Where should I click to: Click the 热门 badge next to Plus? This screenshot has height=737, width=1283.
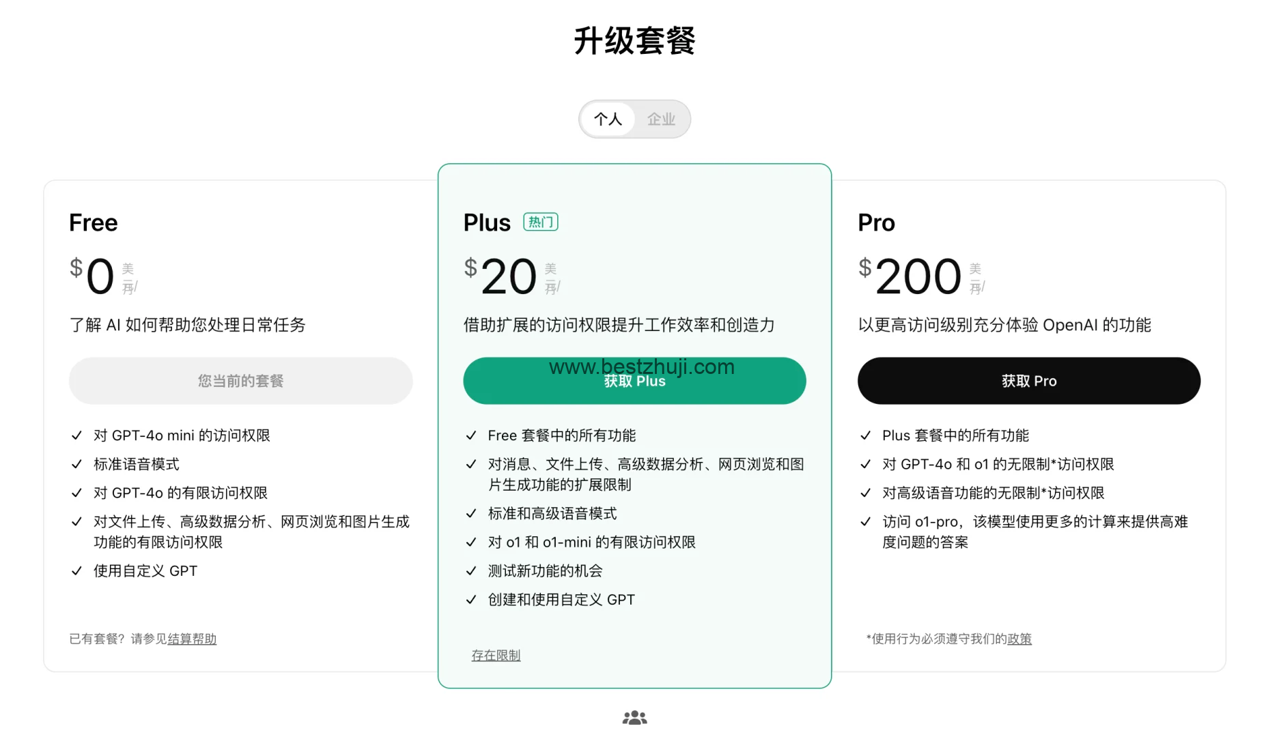click(540, 222)
